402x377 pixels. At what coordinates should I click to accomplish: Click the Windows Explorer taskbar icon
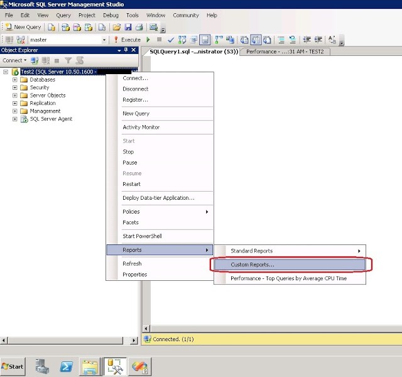pos(90,366)
